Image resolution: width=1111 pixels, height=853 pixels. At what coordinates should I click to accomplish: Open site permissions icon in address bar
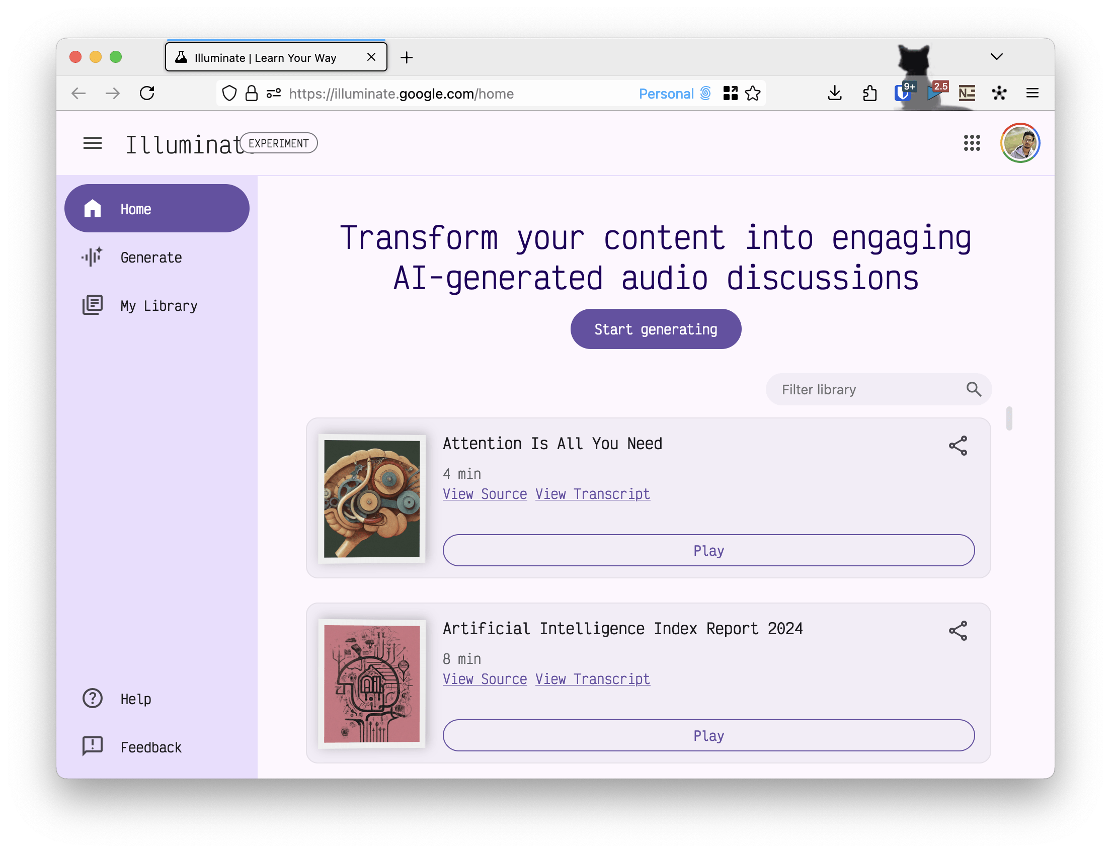(274, 94)
